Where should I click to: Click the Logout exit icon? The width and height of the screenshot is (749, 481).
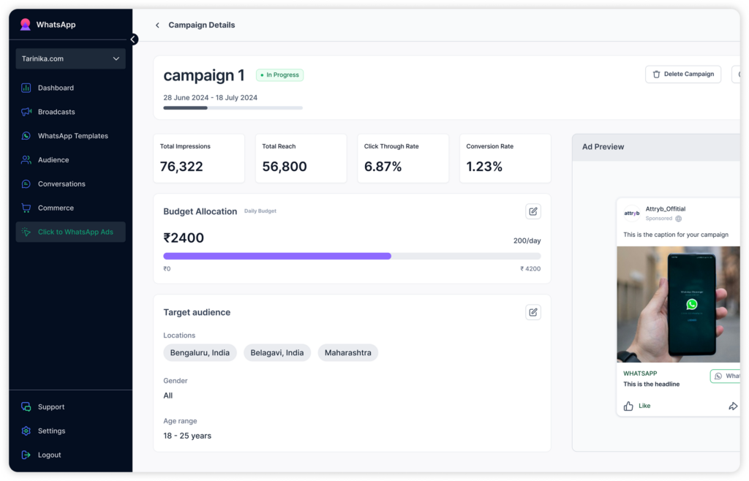coord(26,455)
